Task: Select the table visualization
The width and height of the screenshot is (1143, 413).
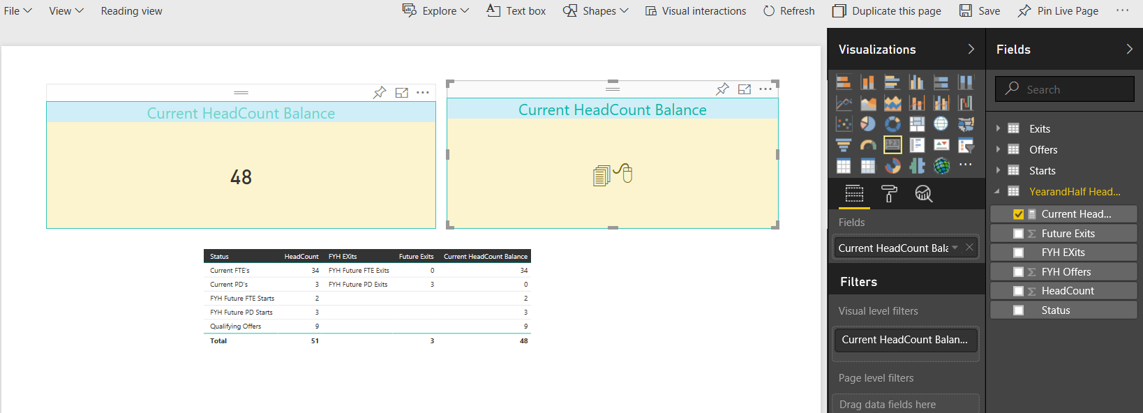Action: [x=844, y=166]
